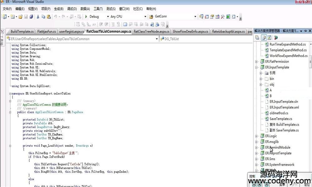Image resolution: width=312 pixels, height=187 pixels.
Task: Open the Debug configuration dropdown
Action: (x=108, y=17)
